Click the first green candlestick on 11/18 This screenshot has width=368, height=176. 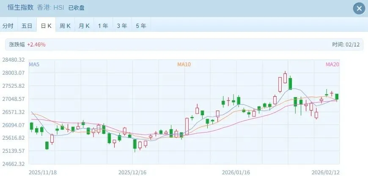[31, 126]
